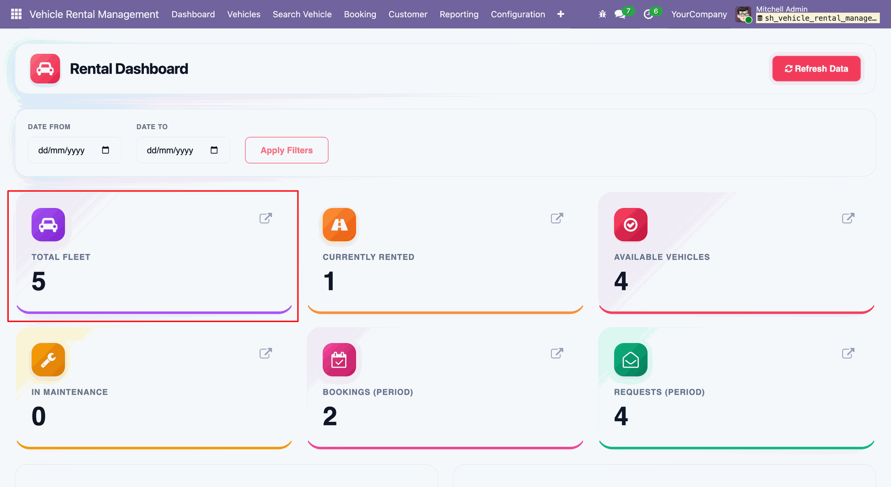
Task: Open the Currently Rented external link icon
Action: pyautogui.click(x=557, y=218)
